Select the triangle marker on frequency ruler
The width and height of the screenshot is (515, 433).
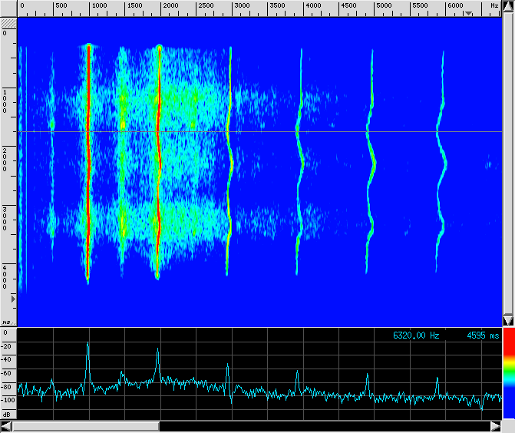click(467, 14)
